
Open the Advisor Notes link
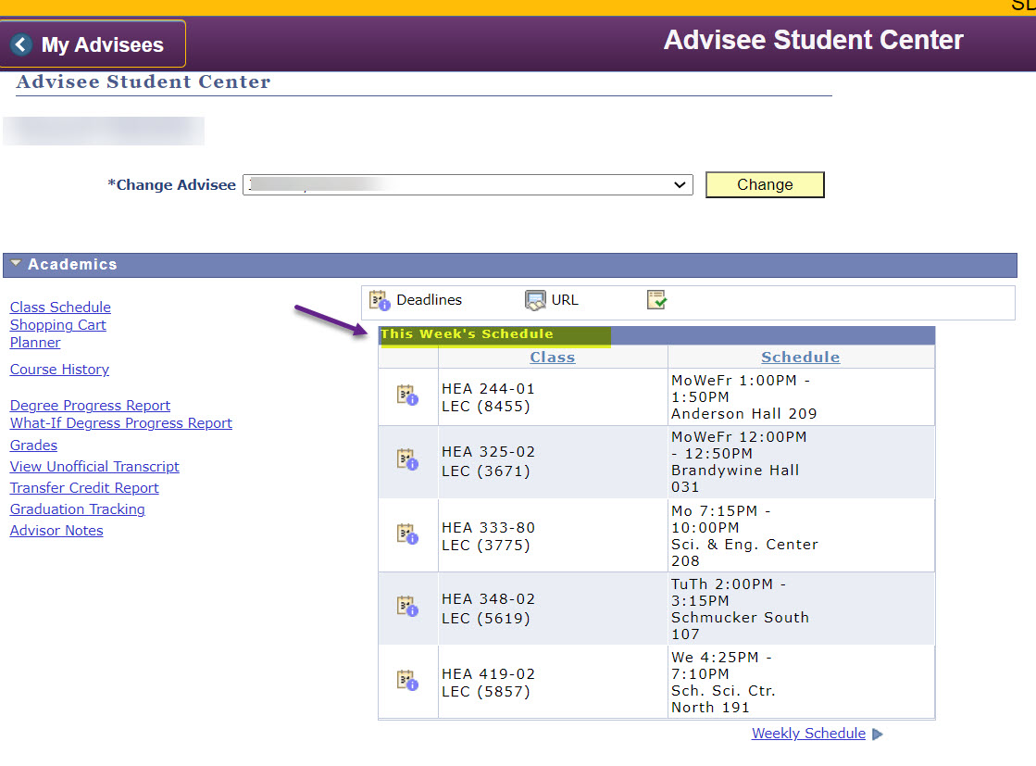[x=56, y=531]
